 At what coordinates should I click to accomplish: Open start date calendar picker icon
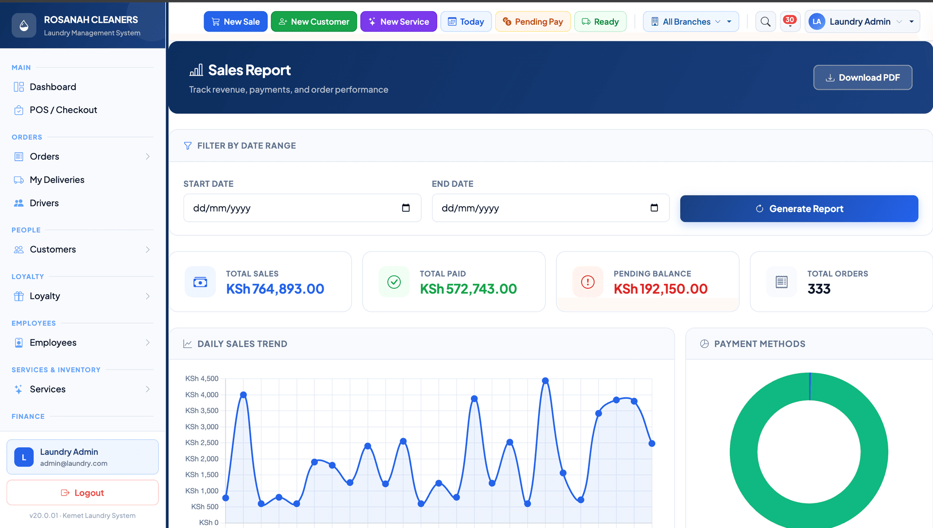(x=406, y=208)
